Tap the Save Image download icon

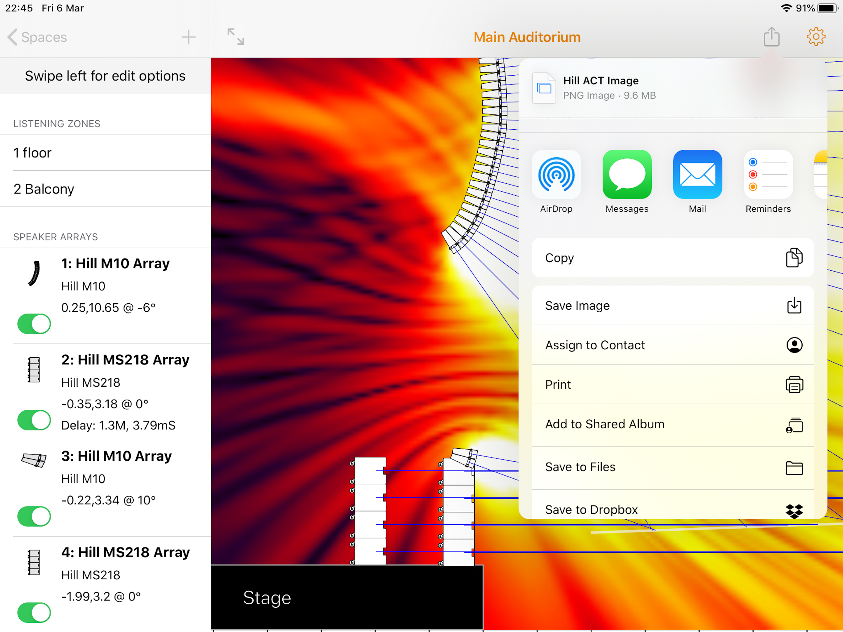point(794,305)
